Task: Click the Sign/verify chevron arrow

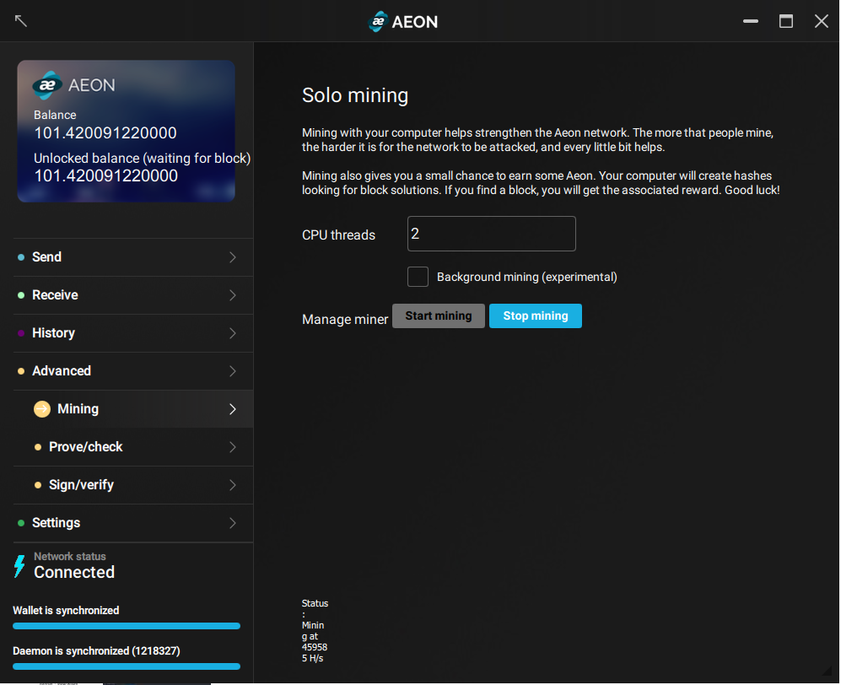Action: 232,485
